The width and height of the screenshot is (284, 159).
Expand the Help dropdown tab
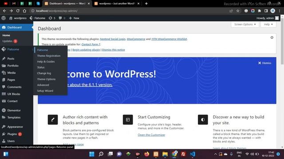[268, 24]
